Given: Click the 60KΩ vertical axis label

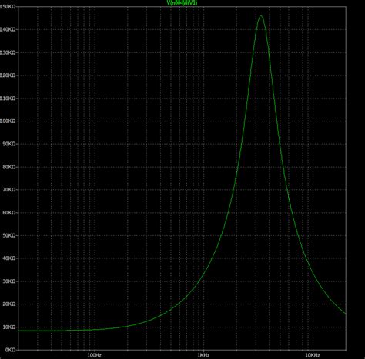Looking at the screenshot, I should point(9,213).
